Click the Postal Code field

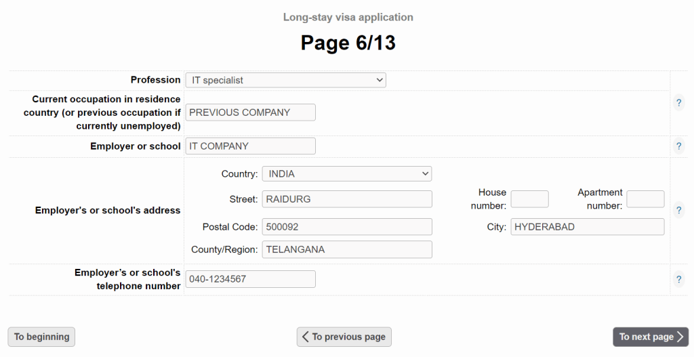click(x=346, y=227)
